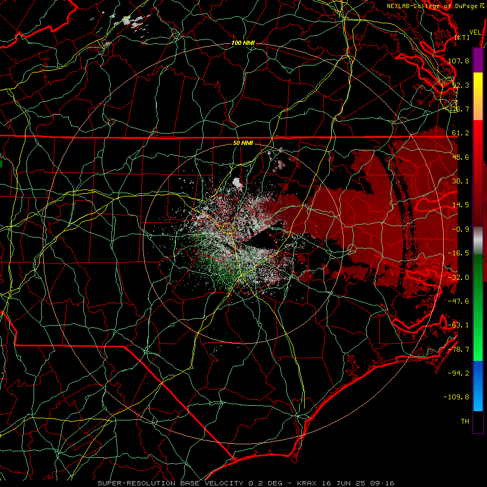
Task: Pick the blue segment of the color bar
Action: point(478,386)
